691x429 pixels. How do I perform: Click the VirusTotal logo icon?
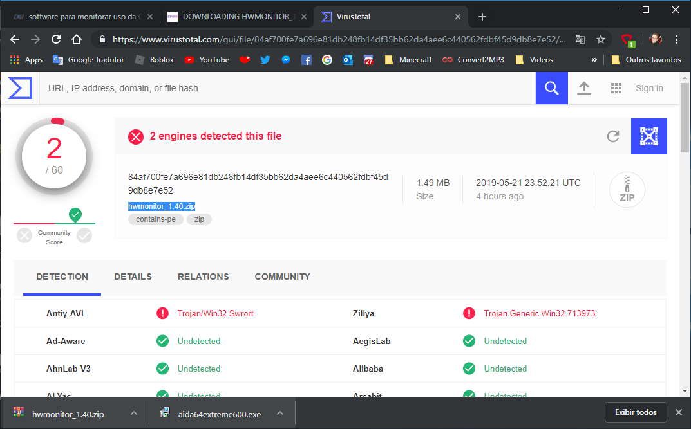tap(20, 88)
